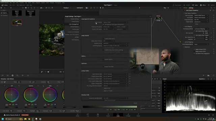Open Output Color Space dropdown
Viewport: 216px width, 121px height.
click(201, 19)
